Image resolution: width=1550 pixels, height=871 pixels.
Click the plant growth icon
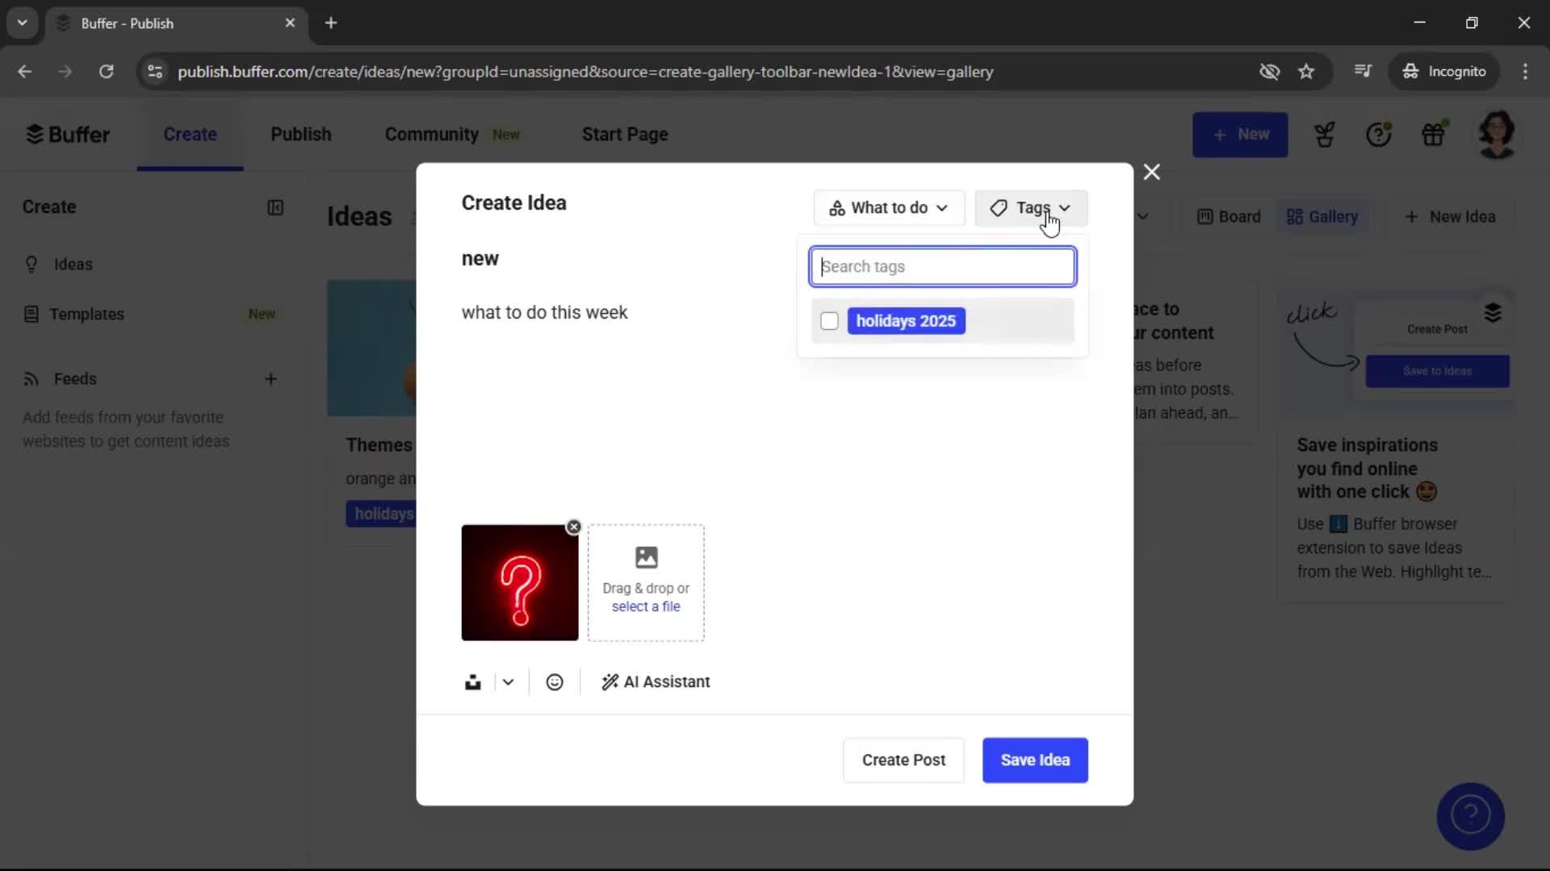[1325, 134]
